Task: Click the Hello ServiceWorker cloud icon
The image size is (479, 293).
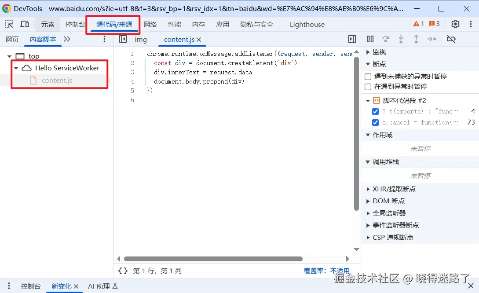Action: point(26,68)
